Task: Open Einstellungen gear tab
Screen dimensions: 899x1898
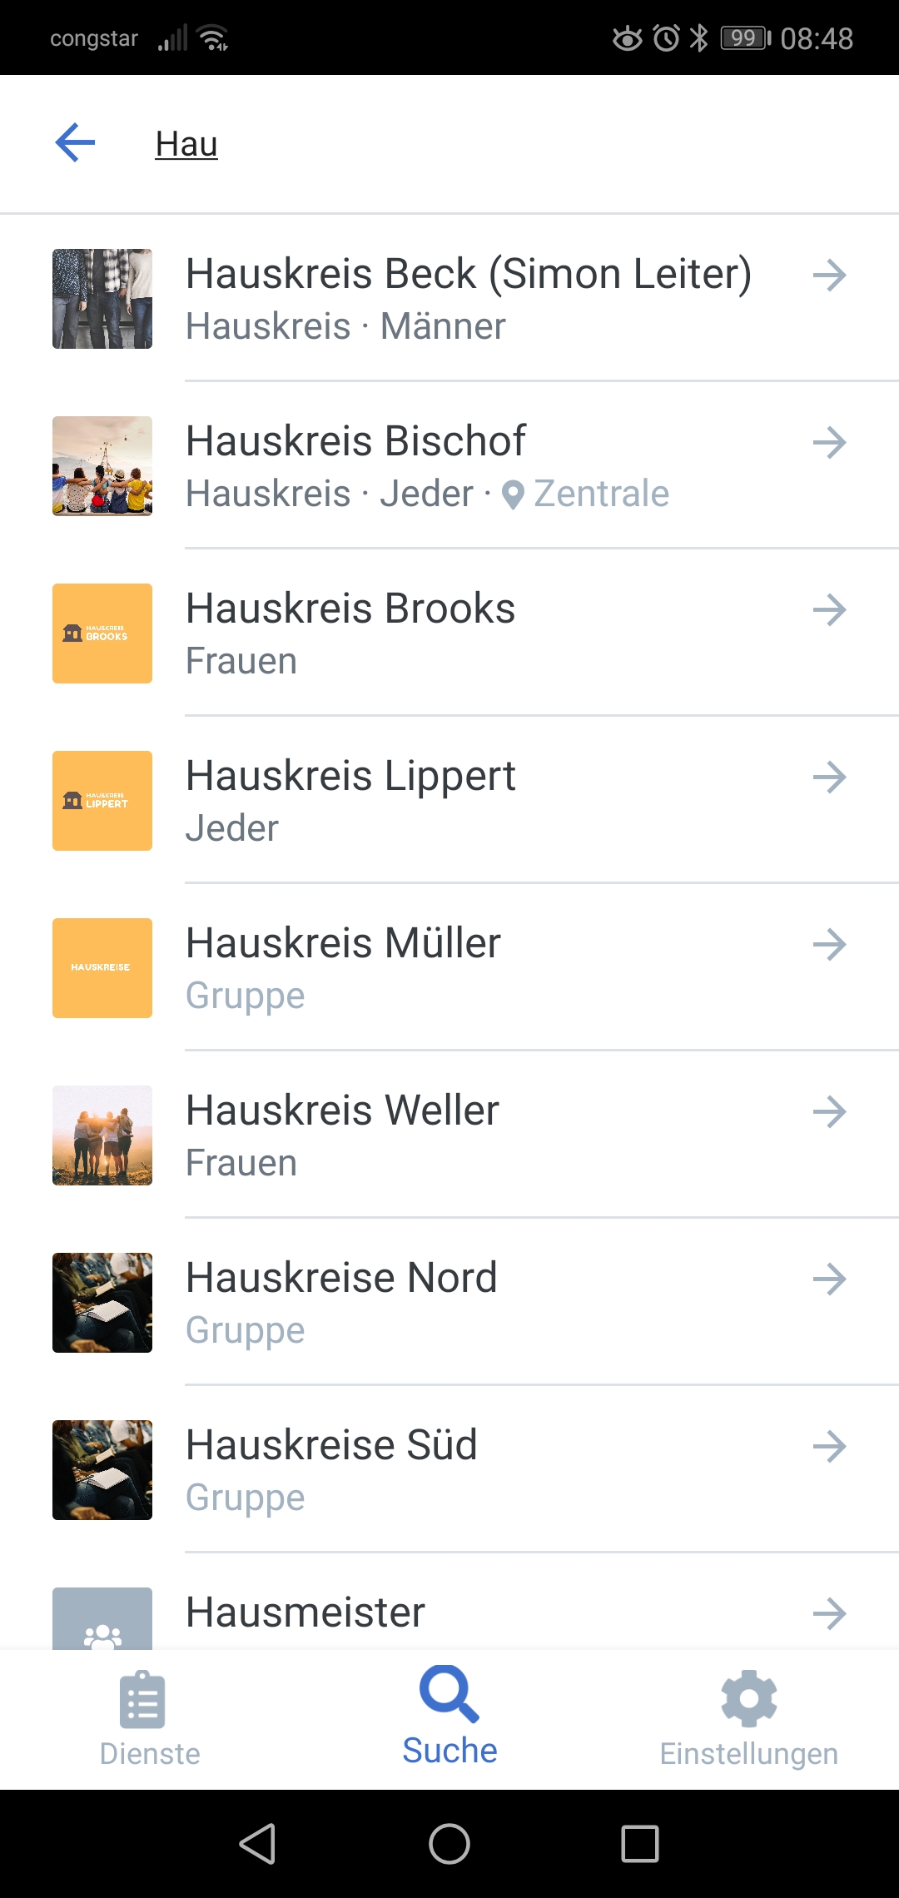Action: (748, 1718)
